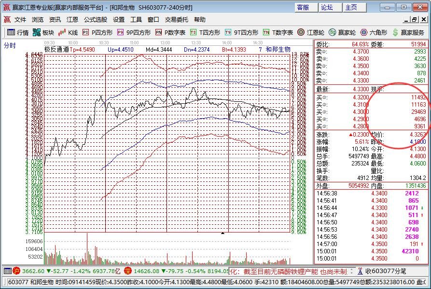Open the 9P四方形 tool
The width and height of the screenshot is (431, 289).
coord(134,32)
